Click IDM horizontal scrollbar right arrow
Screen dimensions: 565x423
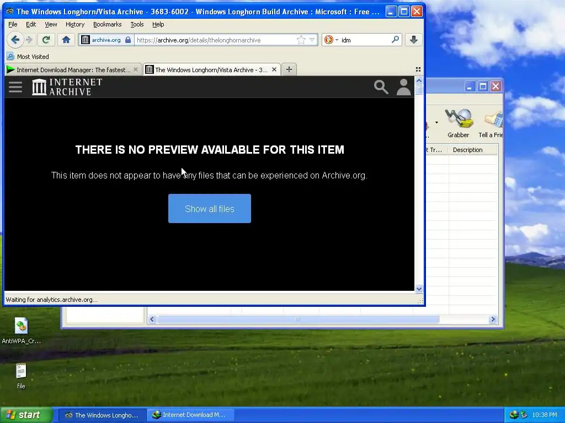[493, 319]
